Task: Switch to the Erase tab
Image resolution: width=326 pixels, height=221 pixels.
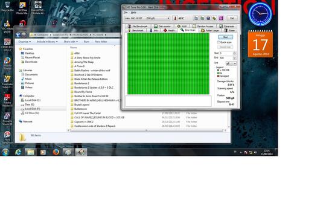Action: tap(230, 31)
